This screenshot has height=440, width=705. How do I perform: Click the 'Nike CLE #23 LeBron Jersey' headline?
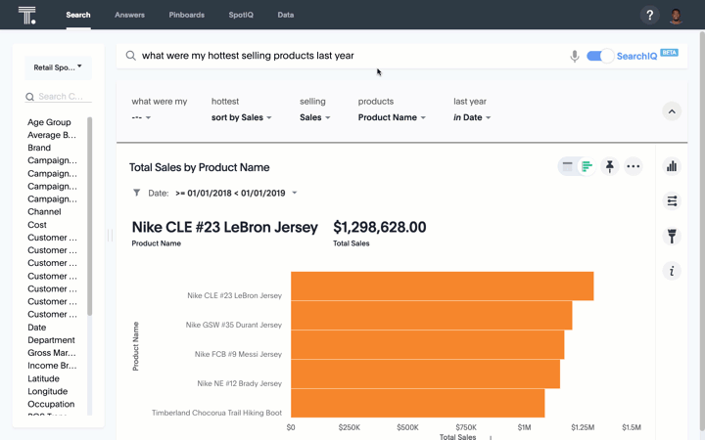(x=225, y=227)
